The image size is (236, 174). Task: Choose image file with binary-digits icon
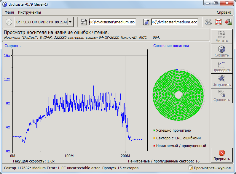pyautogui.click(x=84, y=22)
